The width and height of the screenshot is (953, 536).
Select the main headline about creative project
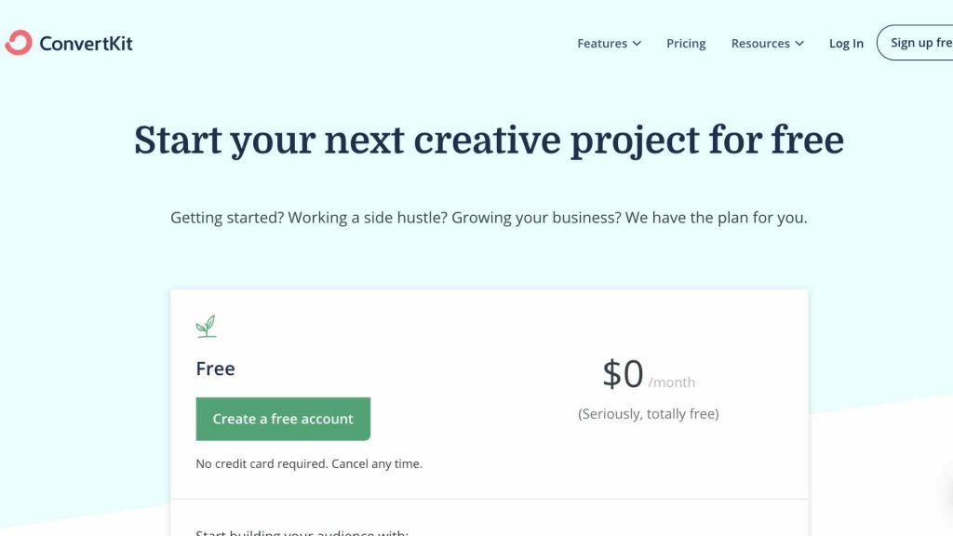pos(489,141)
